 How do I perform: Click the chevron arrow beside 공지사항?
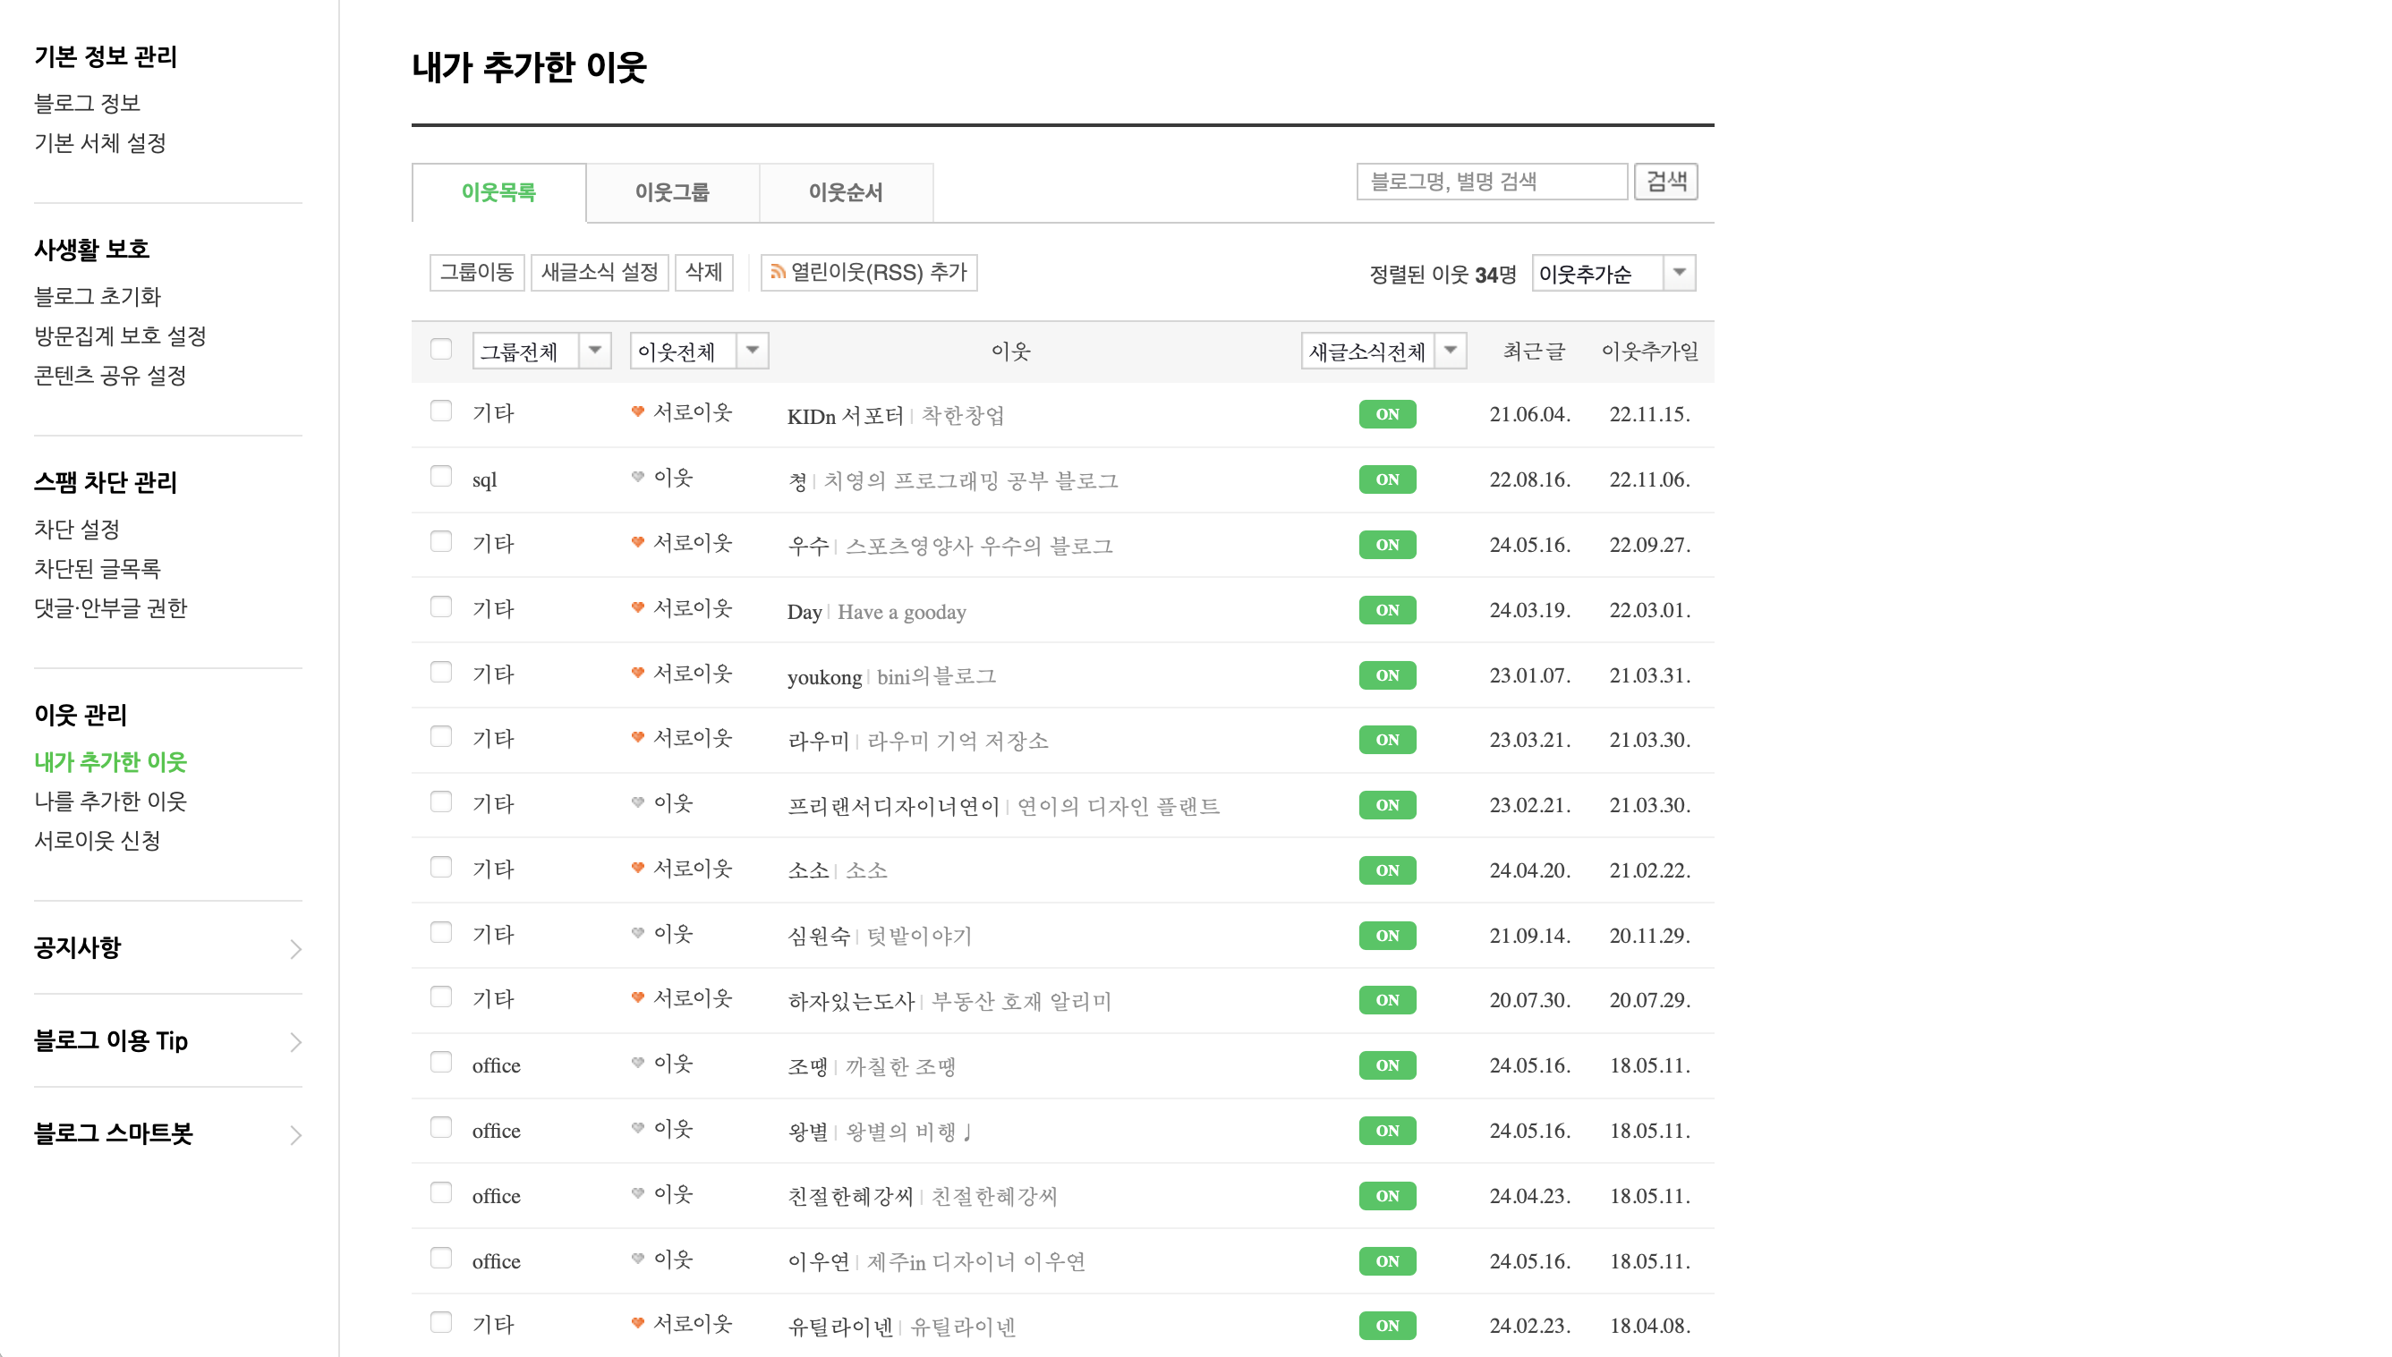click(295, 949)
